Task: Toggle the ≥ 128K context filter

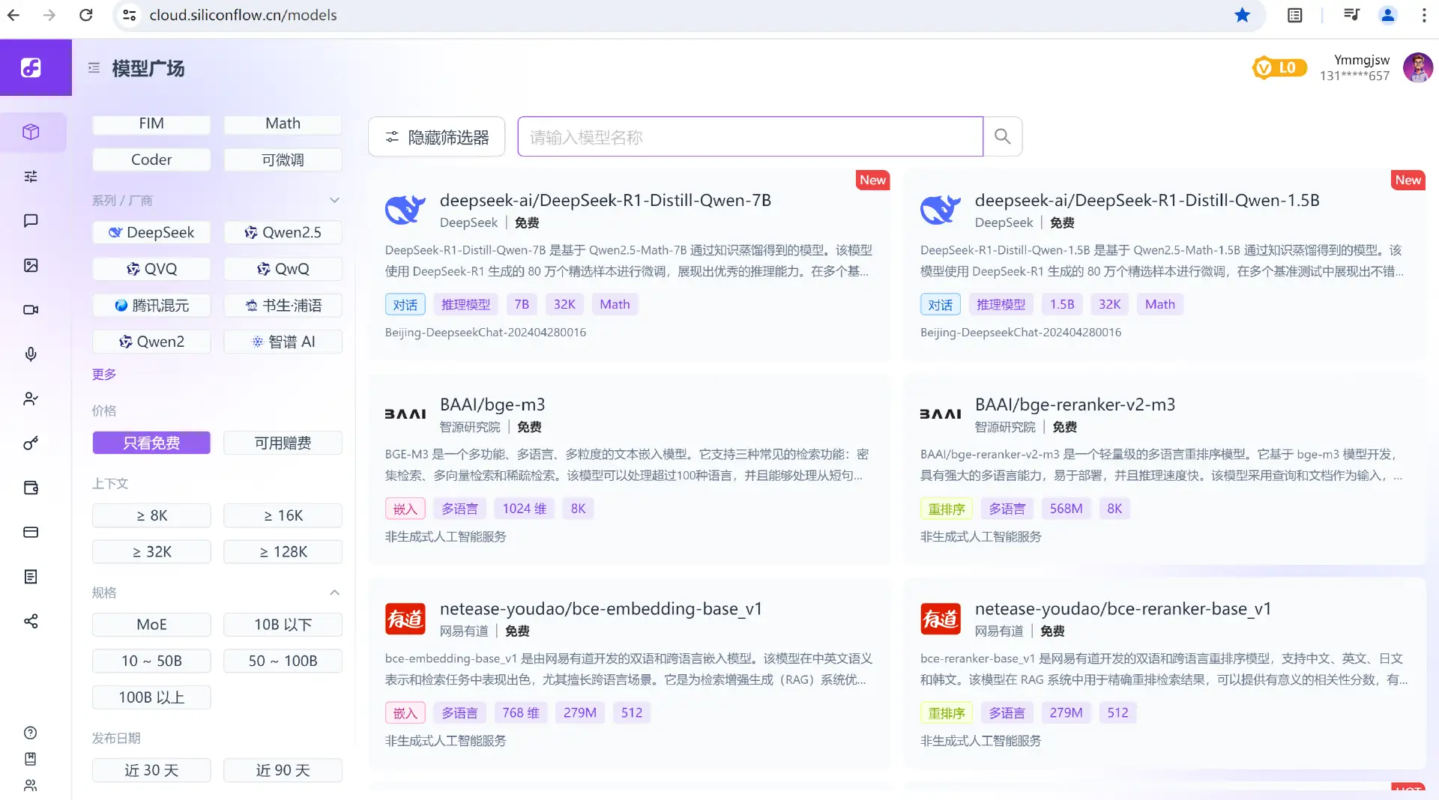Action: click(283, 552)
